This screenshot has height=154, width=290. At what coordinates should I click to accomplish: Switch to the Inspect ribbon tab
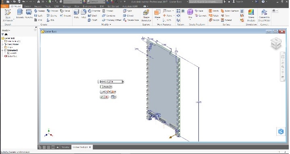[38, 6]
